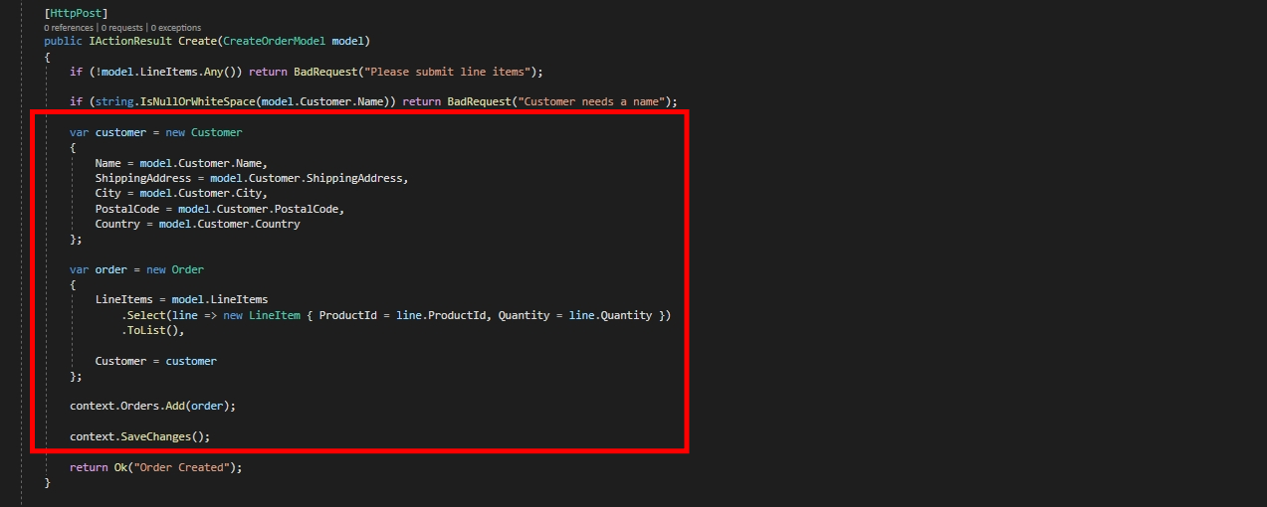Open the "0 exceptions" CodeLens link
Viewport: 1267px width, 507px height.
click(176, 28)
